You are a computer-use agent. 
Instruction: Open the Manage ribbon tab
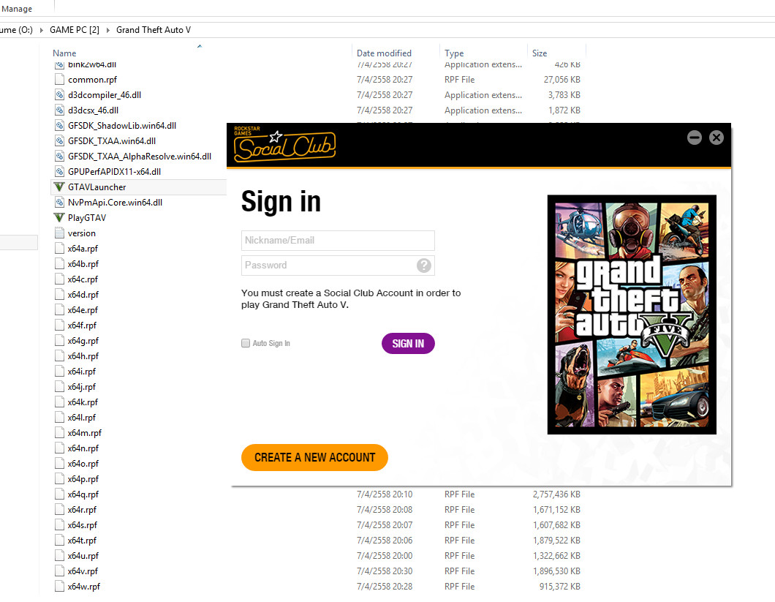pos(17,9)
